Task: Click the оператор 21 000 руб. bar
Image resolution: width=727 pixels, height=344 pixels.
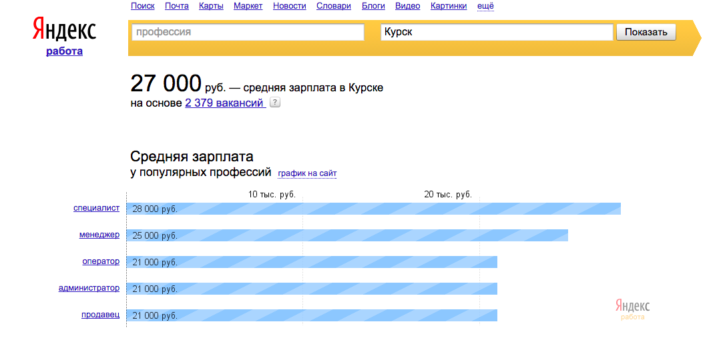Action: 312,262
